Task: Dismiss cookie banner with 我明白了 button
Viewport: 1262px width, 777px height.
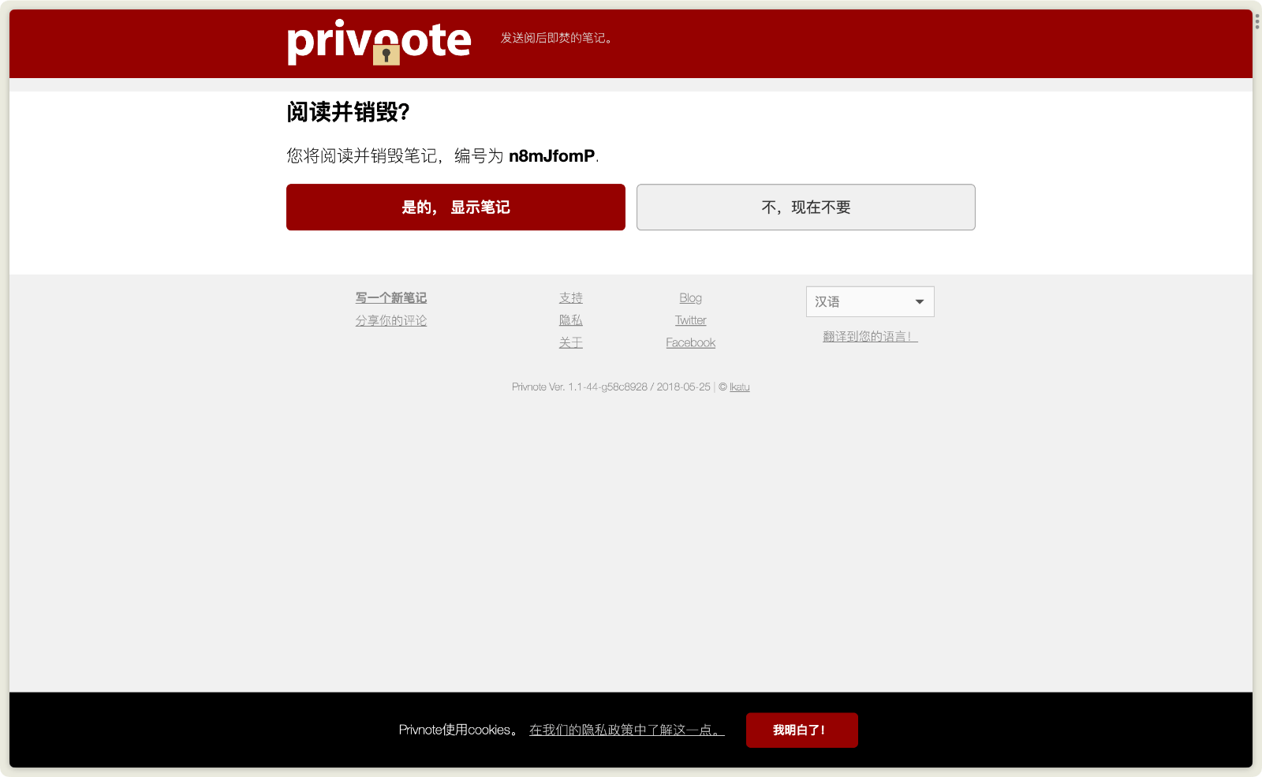Action: coord(801,730)
